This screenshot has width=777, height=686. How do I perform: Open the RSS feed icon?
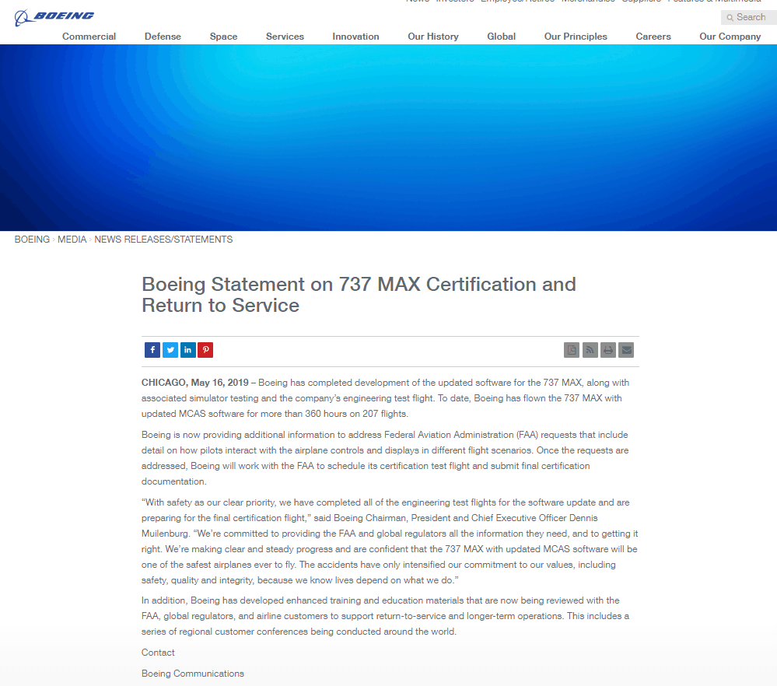point(590,350)
